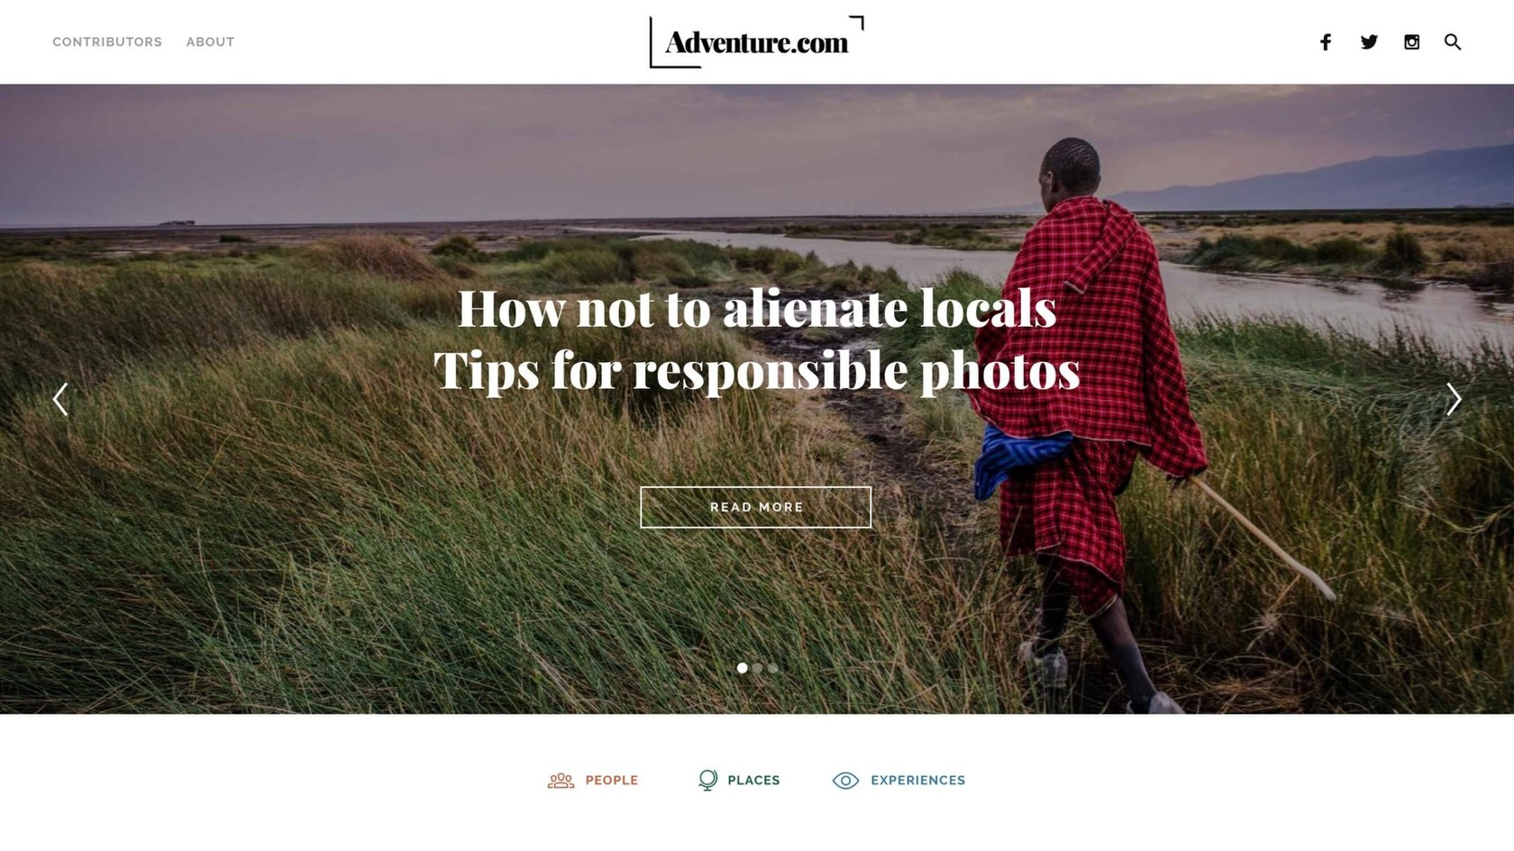Open the Places category link
Image resolution: width=1514 pixels, height=851 pixels.
point(753,781)
